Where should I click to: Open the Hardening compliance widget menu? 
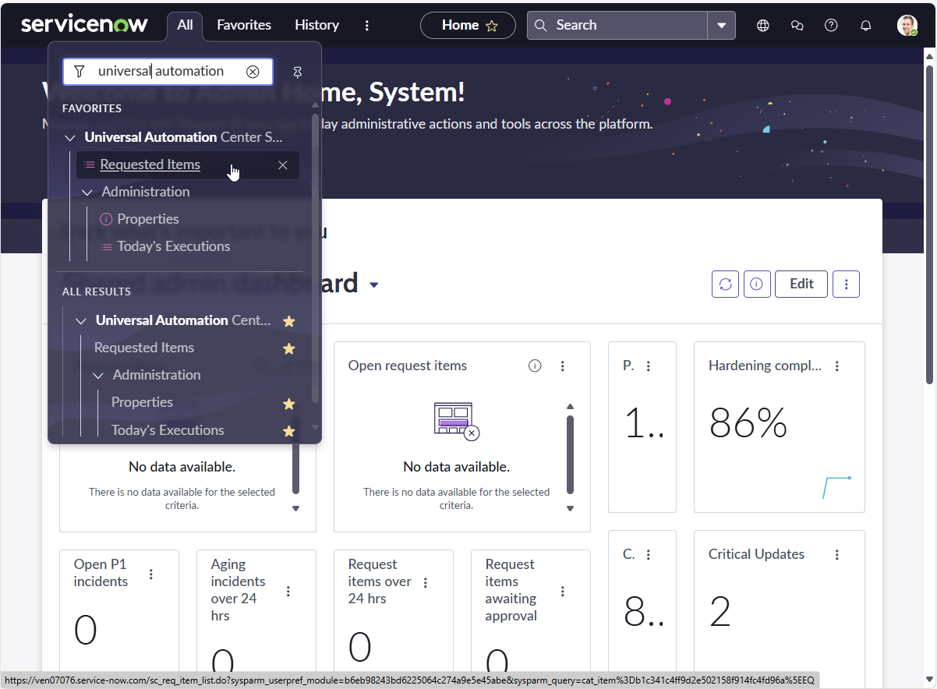(837, 366)
